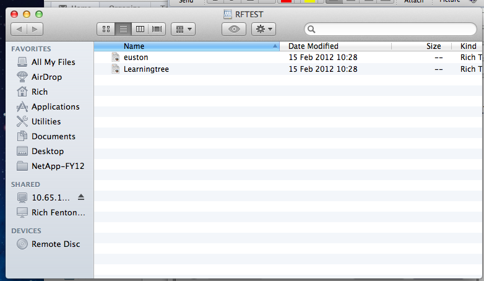Sort by the Kind column
Image resolution: width=484 pixels, height=281 pixels.
coord(467,46)
